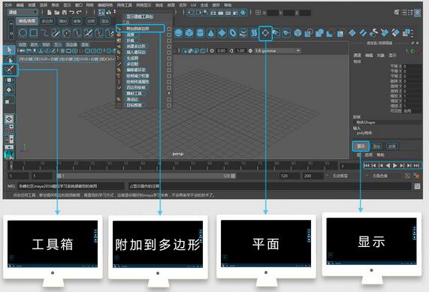Select the arrow Select tool in toolbox
This screenshot has height=292, width=429.
10,50
